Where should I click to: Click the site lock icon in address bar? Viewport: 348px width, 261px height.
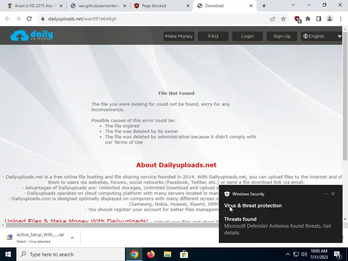pos(43,19)
